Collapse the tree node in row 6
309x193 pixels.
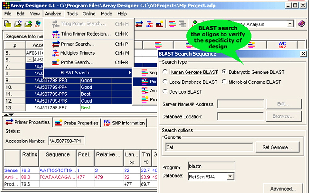tap(30, 60)
